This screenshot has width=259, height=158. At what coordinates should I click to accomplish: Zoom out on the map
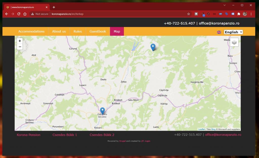click(x=20, y=47)
